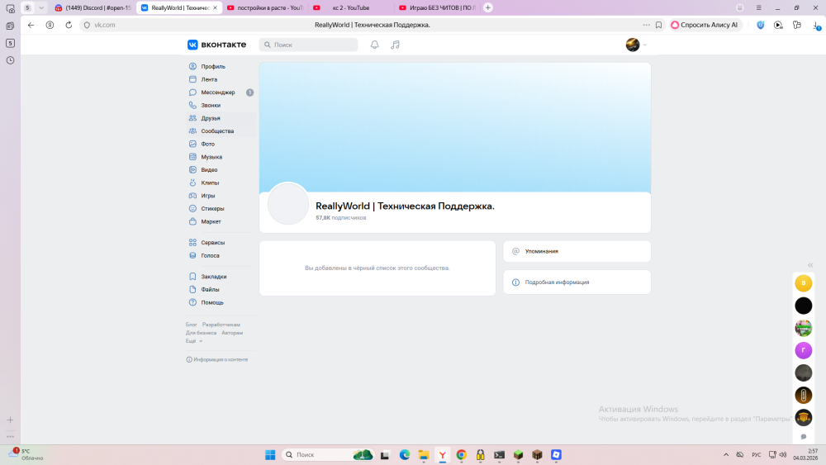Bookmark this page in the browser

658,25
